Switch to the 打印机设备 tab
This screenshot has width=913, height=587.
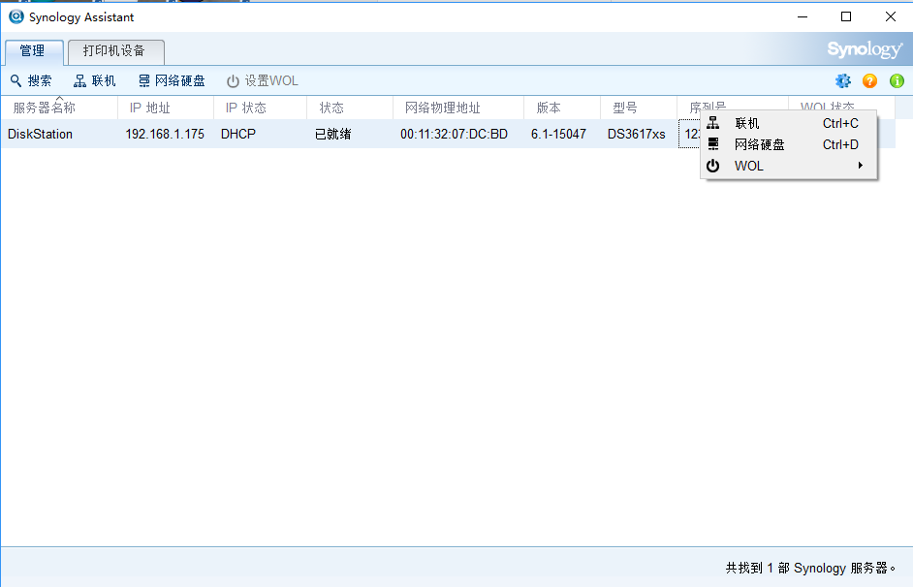116,51
